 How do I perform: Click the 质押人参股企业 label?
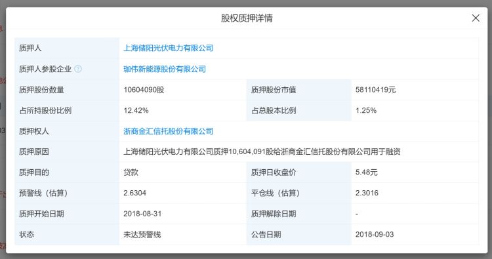45,69
